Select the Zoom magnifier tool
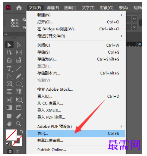The width and height of the screenshot is (147, 156). 19,124
